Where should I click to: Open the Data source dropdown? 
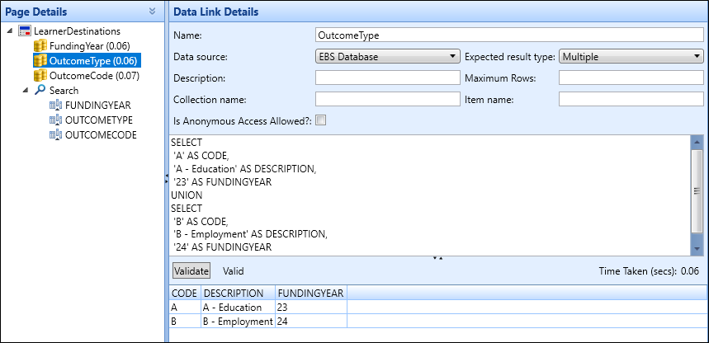(387, 57)
